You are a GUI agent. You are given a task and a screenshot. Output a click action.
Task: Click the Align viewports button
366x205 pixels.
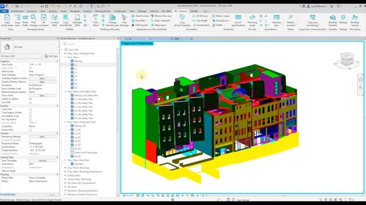(x=160, y=20)
